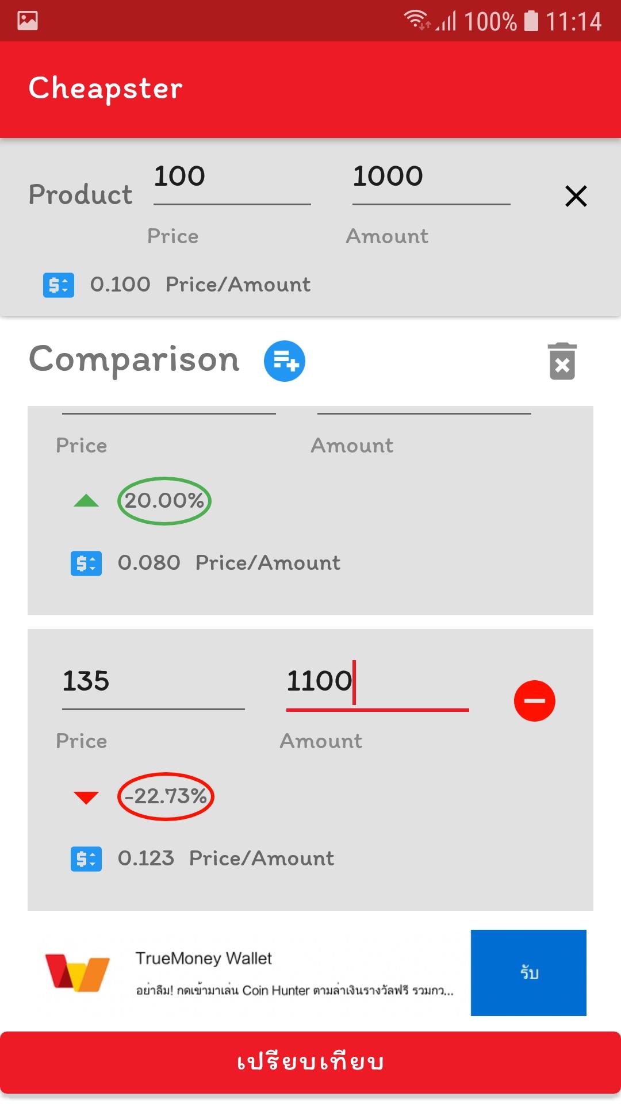Image resolution: width=621 pixels, height=1104 pixels.
Task: Tap the red down arrow indicator
Action: 86,798
